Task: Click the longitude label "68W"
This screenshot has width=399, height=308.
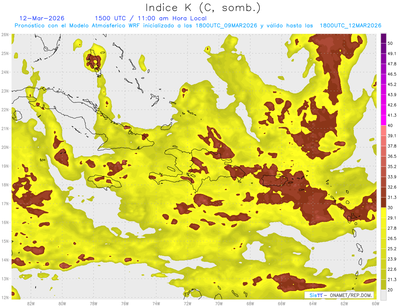Action: coord(250,303)
